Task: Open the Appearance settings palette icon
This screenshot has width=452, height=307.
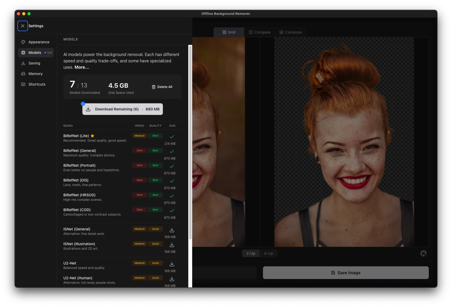Action: click(x=23, y=42)
